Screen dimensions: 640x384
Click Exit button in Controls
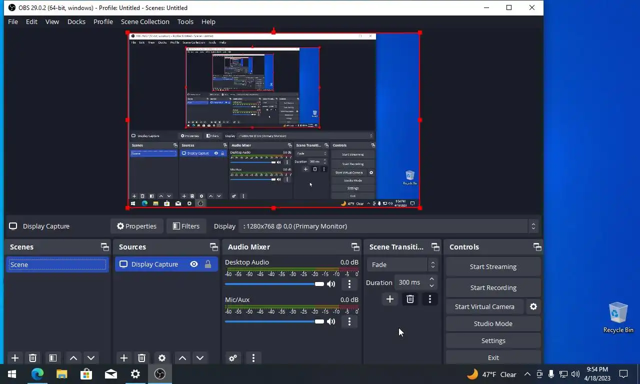(x=493, y=357)
